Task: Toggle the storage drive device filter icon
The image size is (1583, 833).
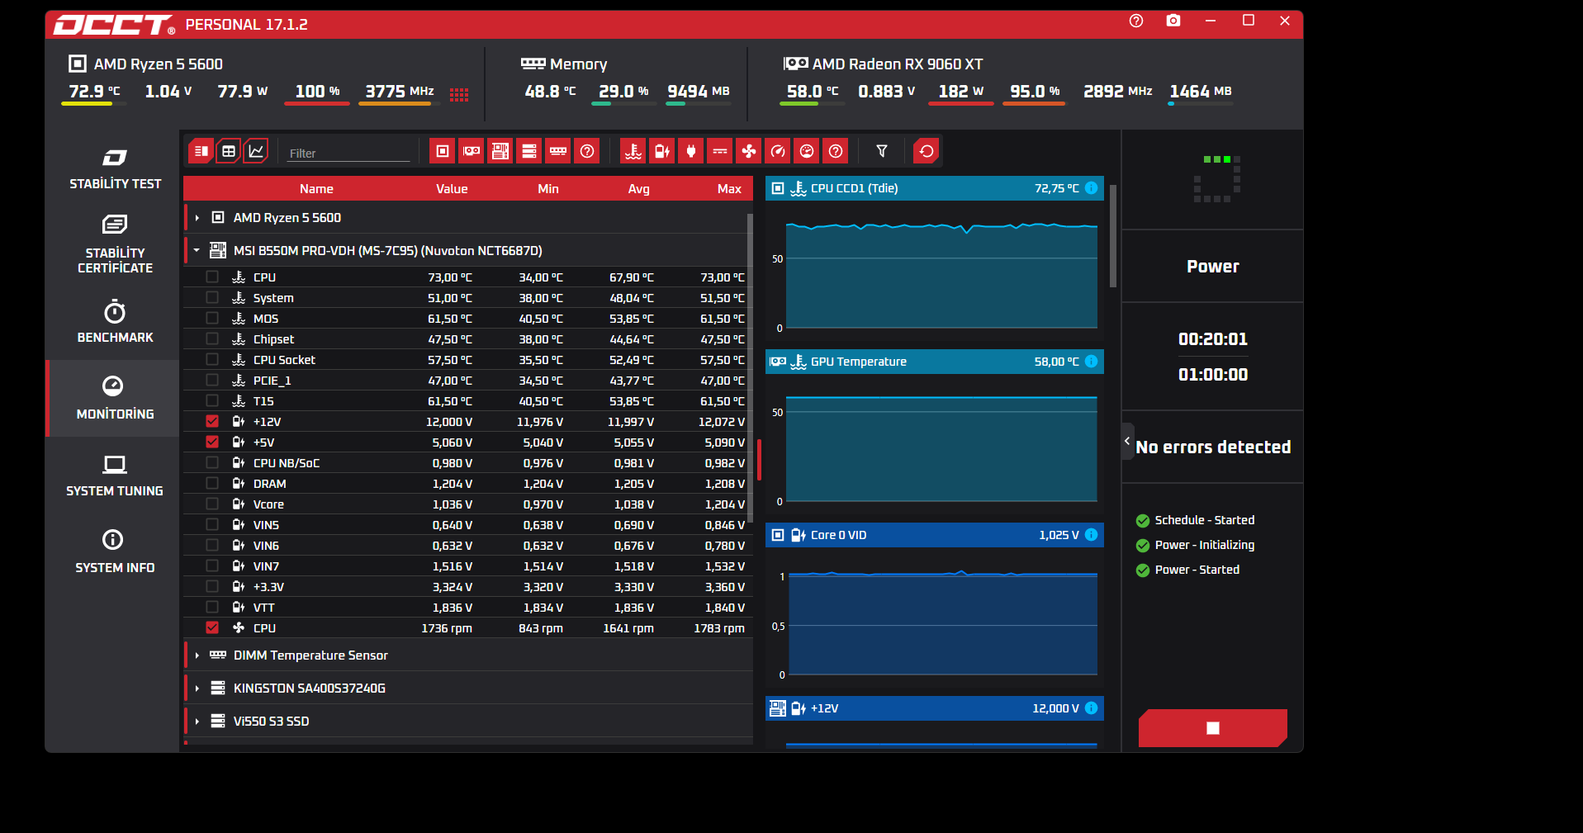Action: [529, 151]
